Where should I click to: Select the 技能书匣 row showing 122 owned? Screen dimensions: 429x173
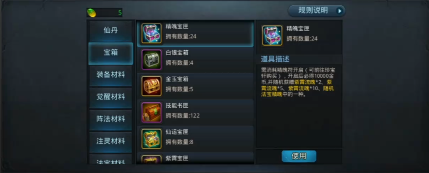click(x=195, y=112)
